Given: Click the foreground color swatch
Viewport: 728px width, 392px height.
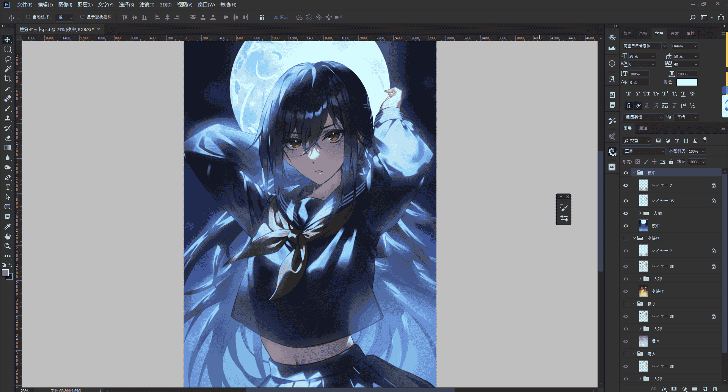Looking at the screenshot, I should [5, 273].
